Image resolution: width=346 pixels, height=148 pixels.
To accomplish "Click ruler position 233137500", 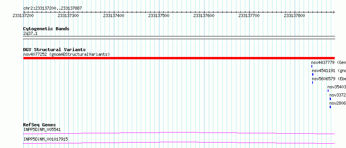I will pos(159,16).
